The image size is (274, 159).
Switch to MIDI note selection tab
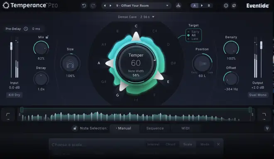click(x=186, y=128)
